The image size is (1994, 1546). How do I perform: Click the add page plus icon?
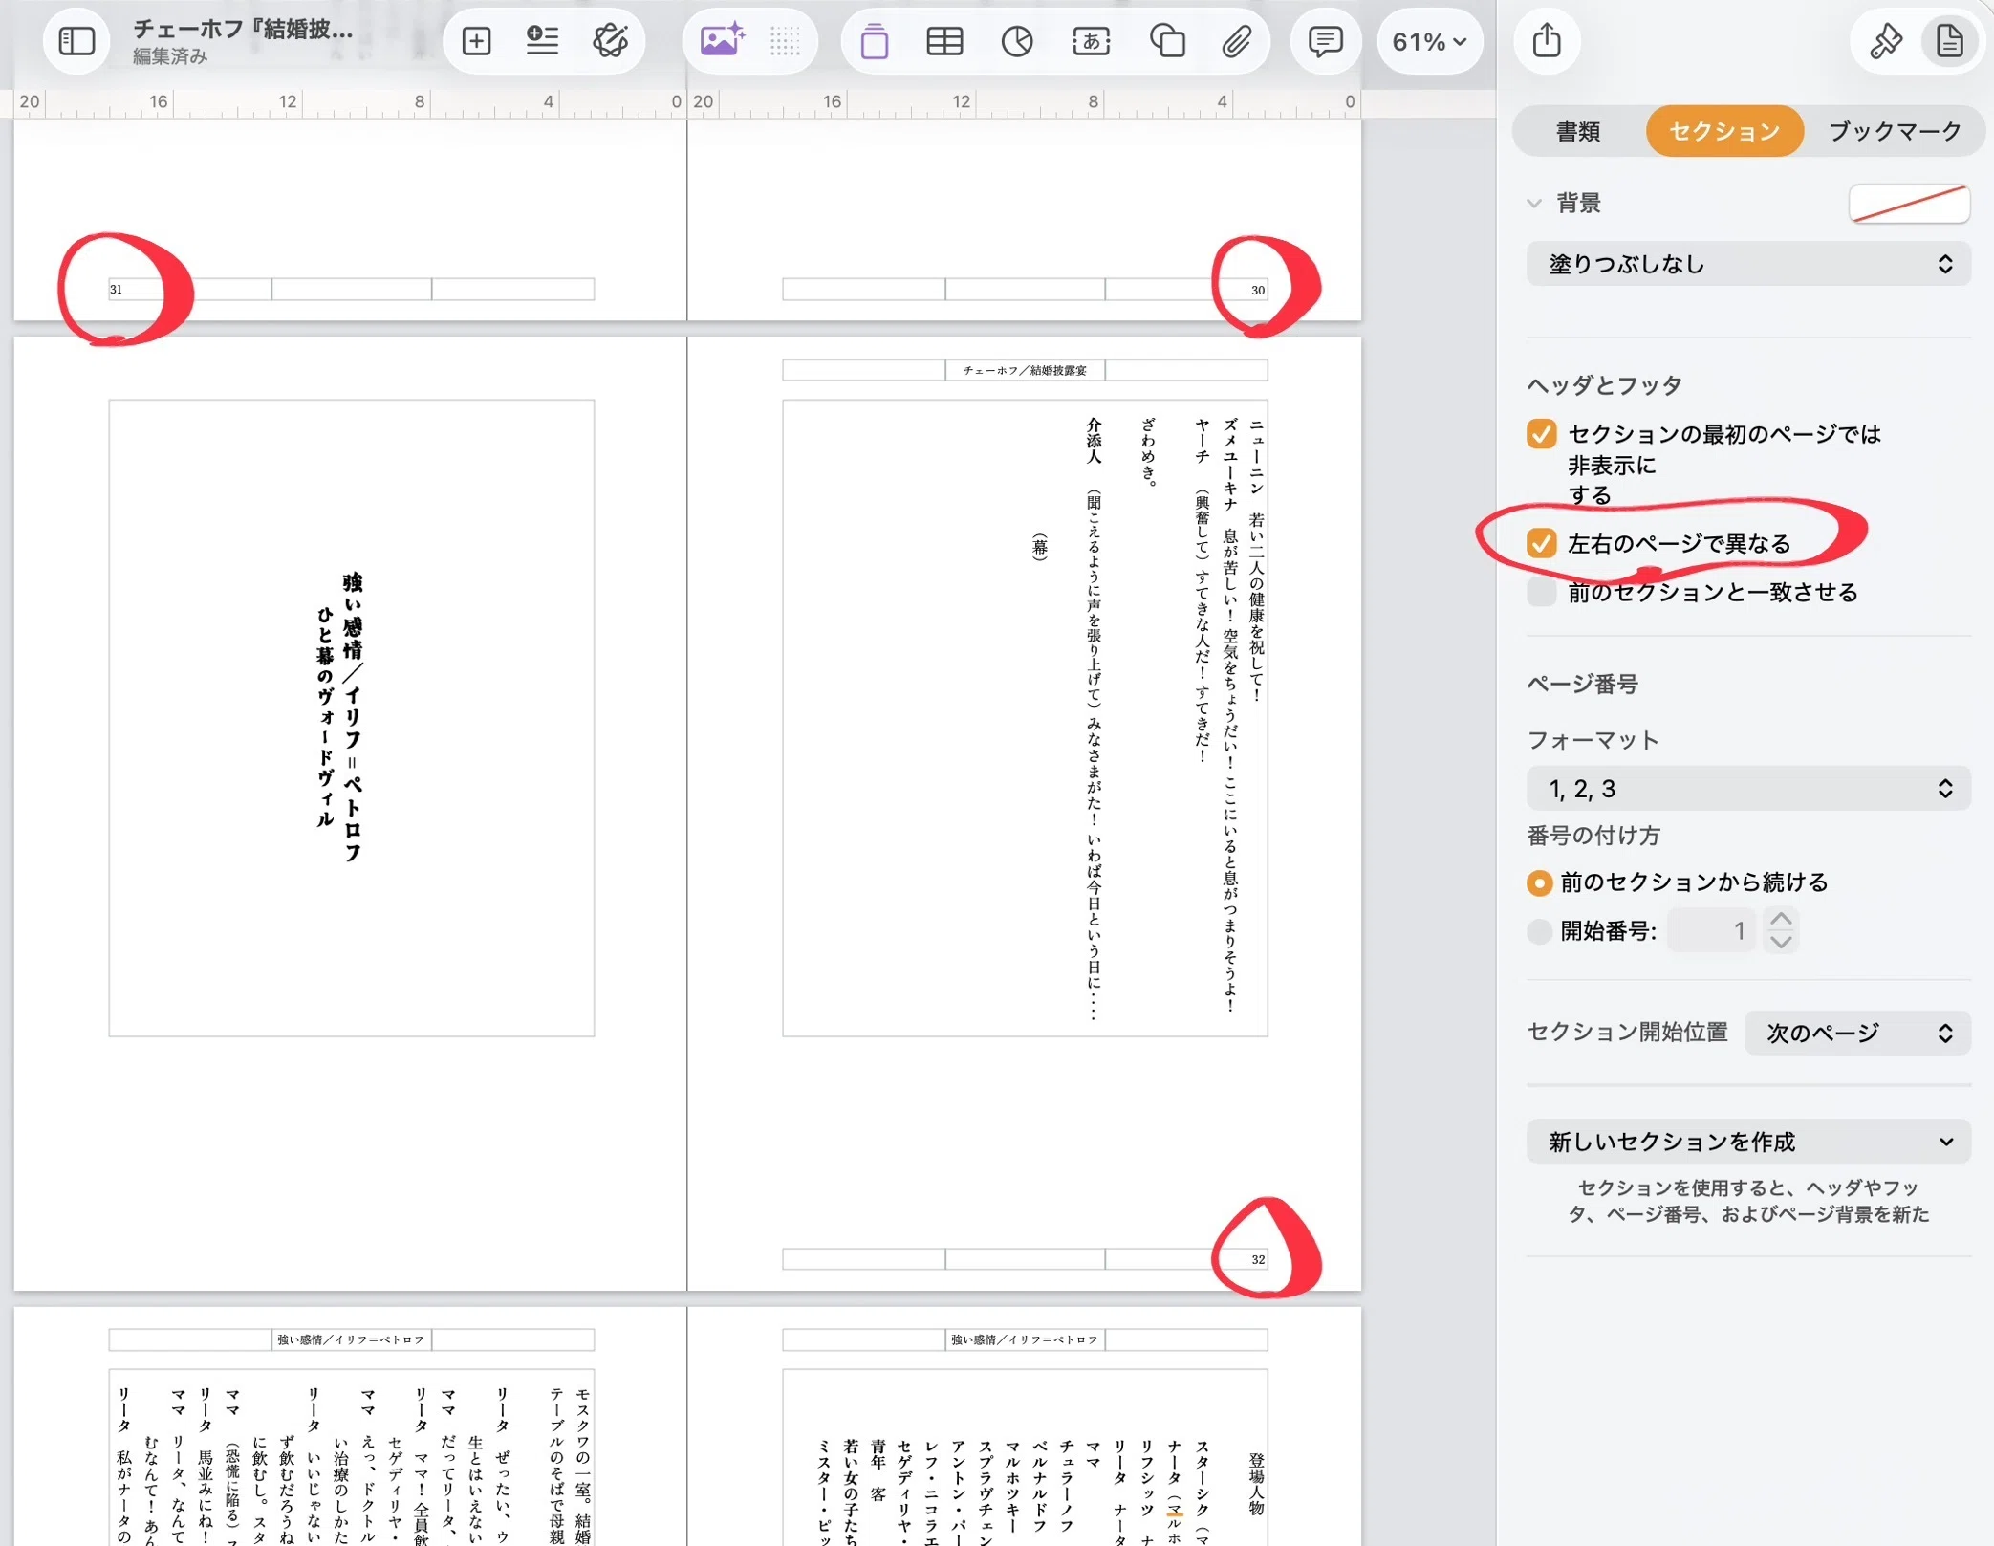tap(476, 41)
